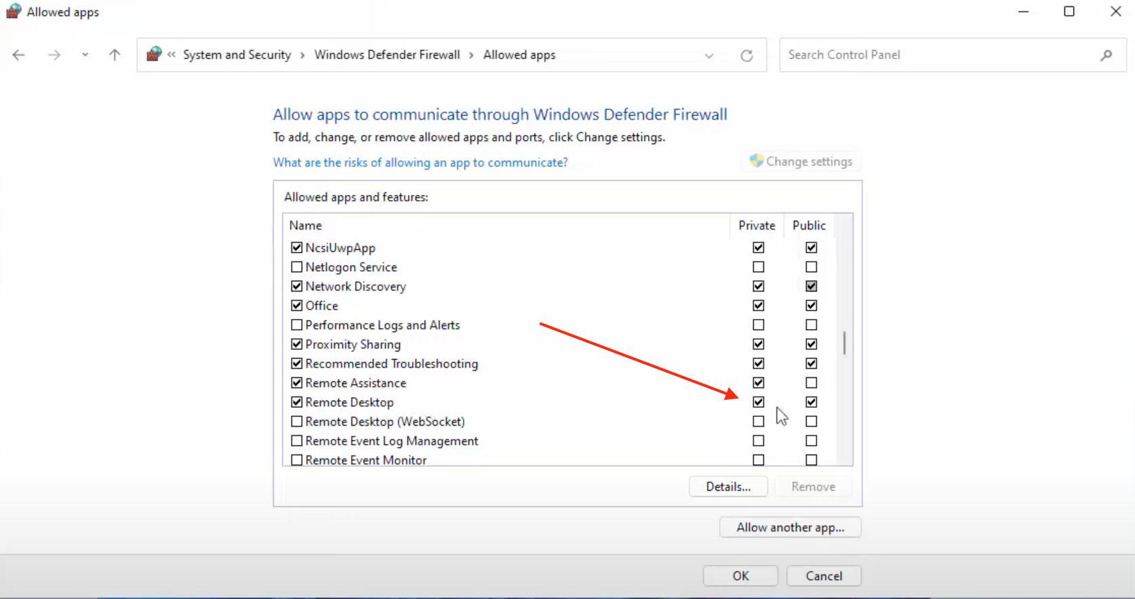Toggle the NcsiUwpApp Private checkbox

coord(759,248)
